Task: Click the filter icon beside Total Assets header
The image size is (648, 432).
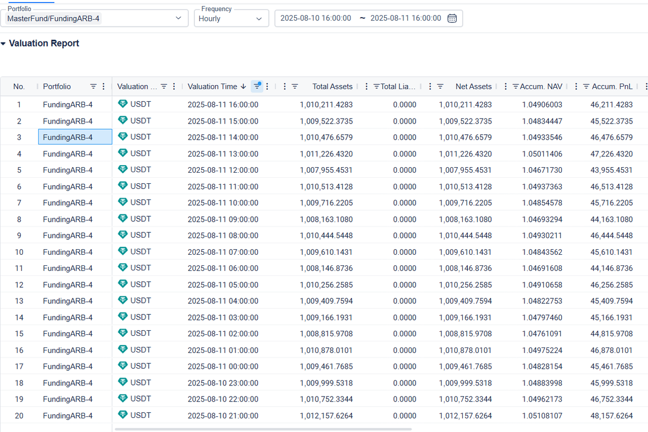Action: 295,87
